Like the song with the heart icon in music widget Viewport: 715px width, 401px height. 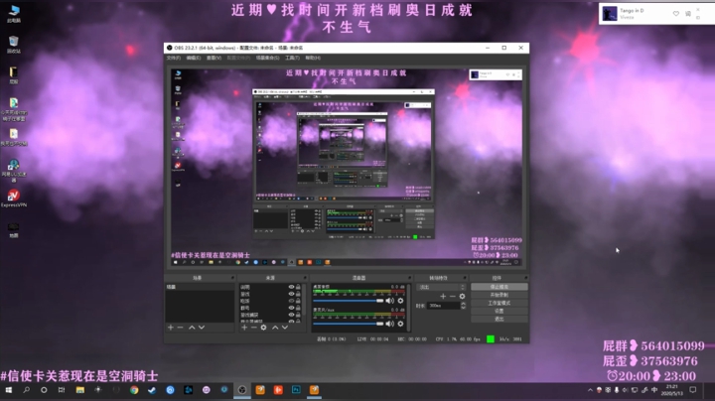point(676,14)
